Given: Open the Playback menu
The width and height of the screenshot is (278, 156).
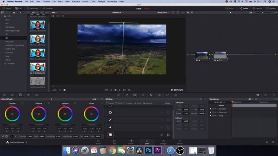Looking at the screenshot, I should [76, 1].
